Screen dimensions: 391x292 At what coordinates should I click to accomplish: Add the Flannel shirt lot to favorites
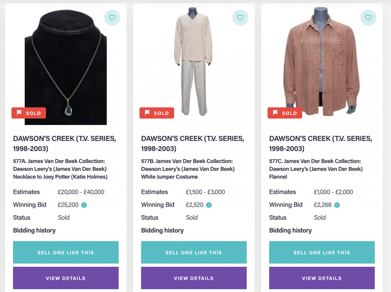tap(368, 18)
